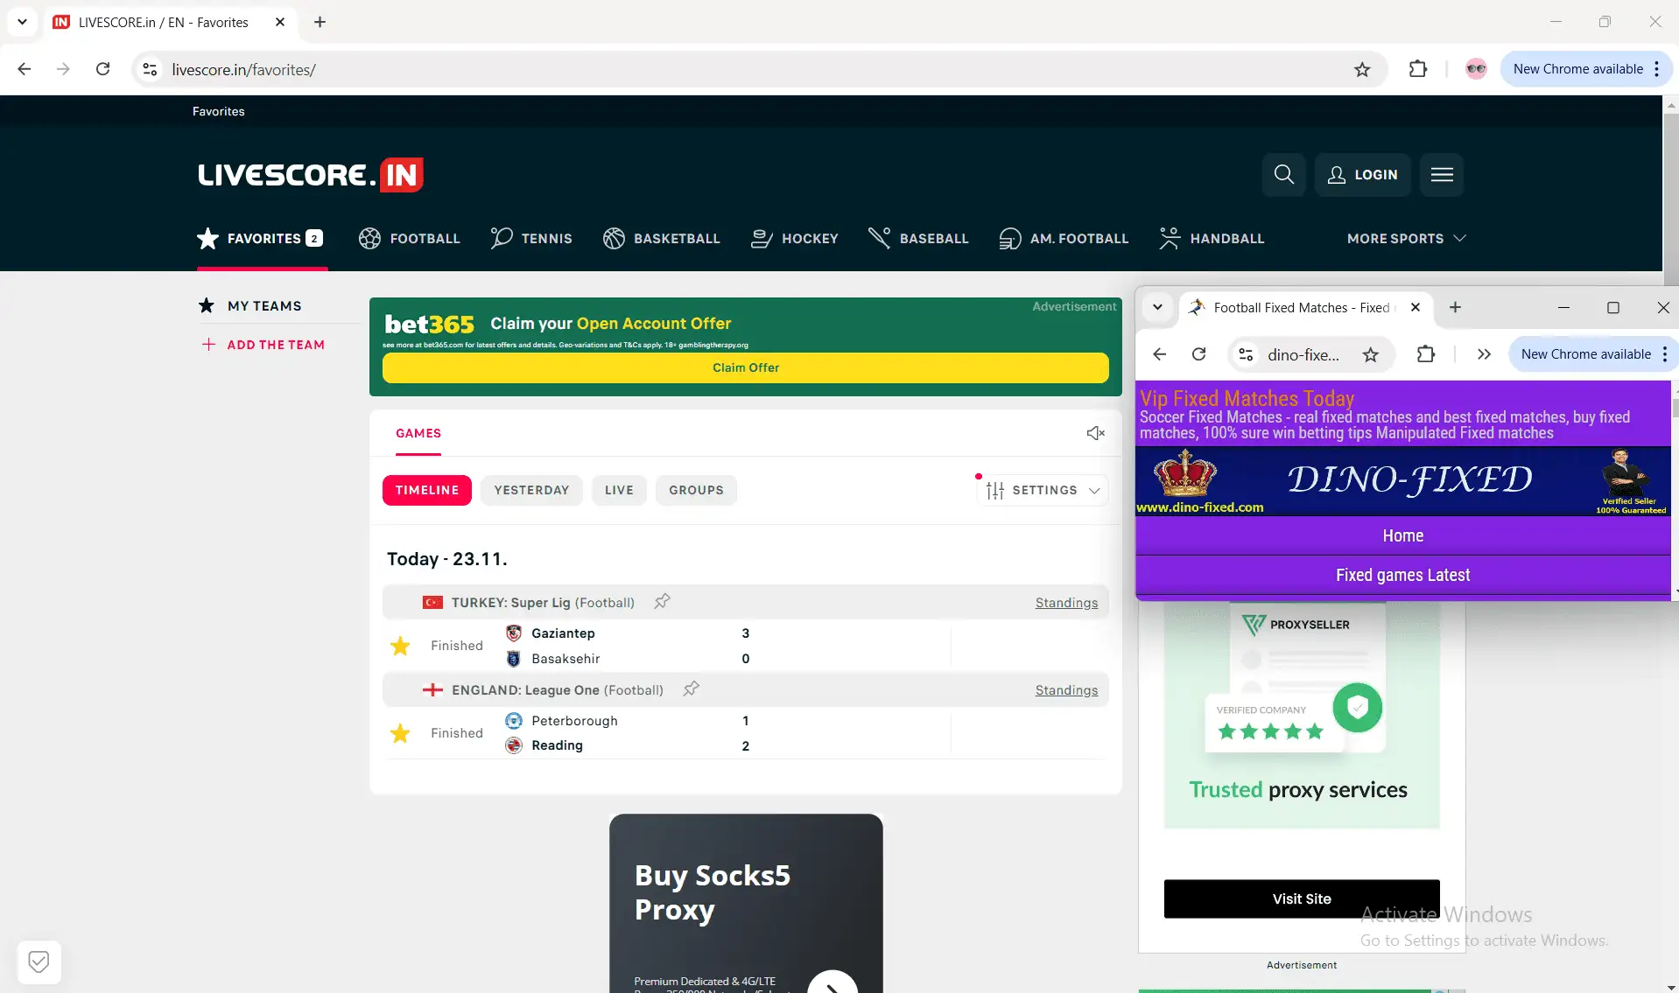Expand the Settings dropdown in Games panel
The width and height of the screenshot is (1679, 993).
point(1043,491)
